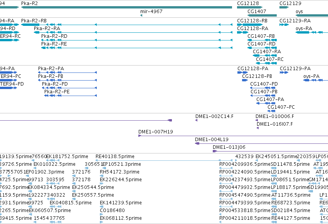Screen dimensions: 328x224
Task: Select the Pka-R2-RD transcript
Action: [54, 36]
